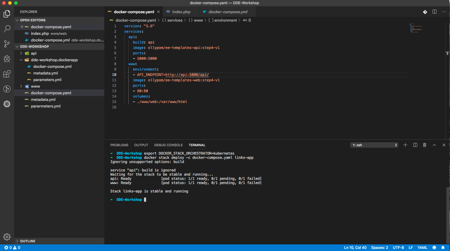Viewport: 450px width, 251px height.
Task: Change line ending via LF status item
Action: (x=411, y=248)
